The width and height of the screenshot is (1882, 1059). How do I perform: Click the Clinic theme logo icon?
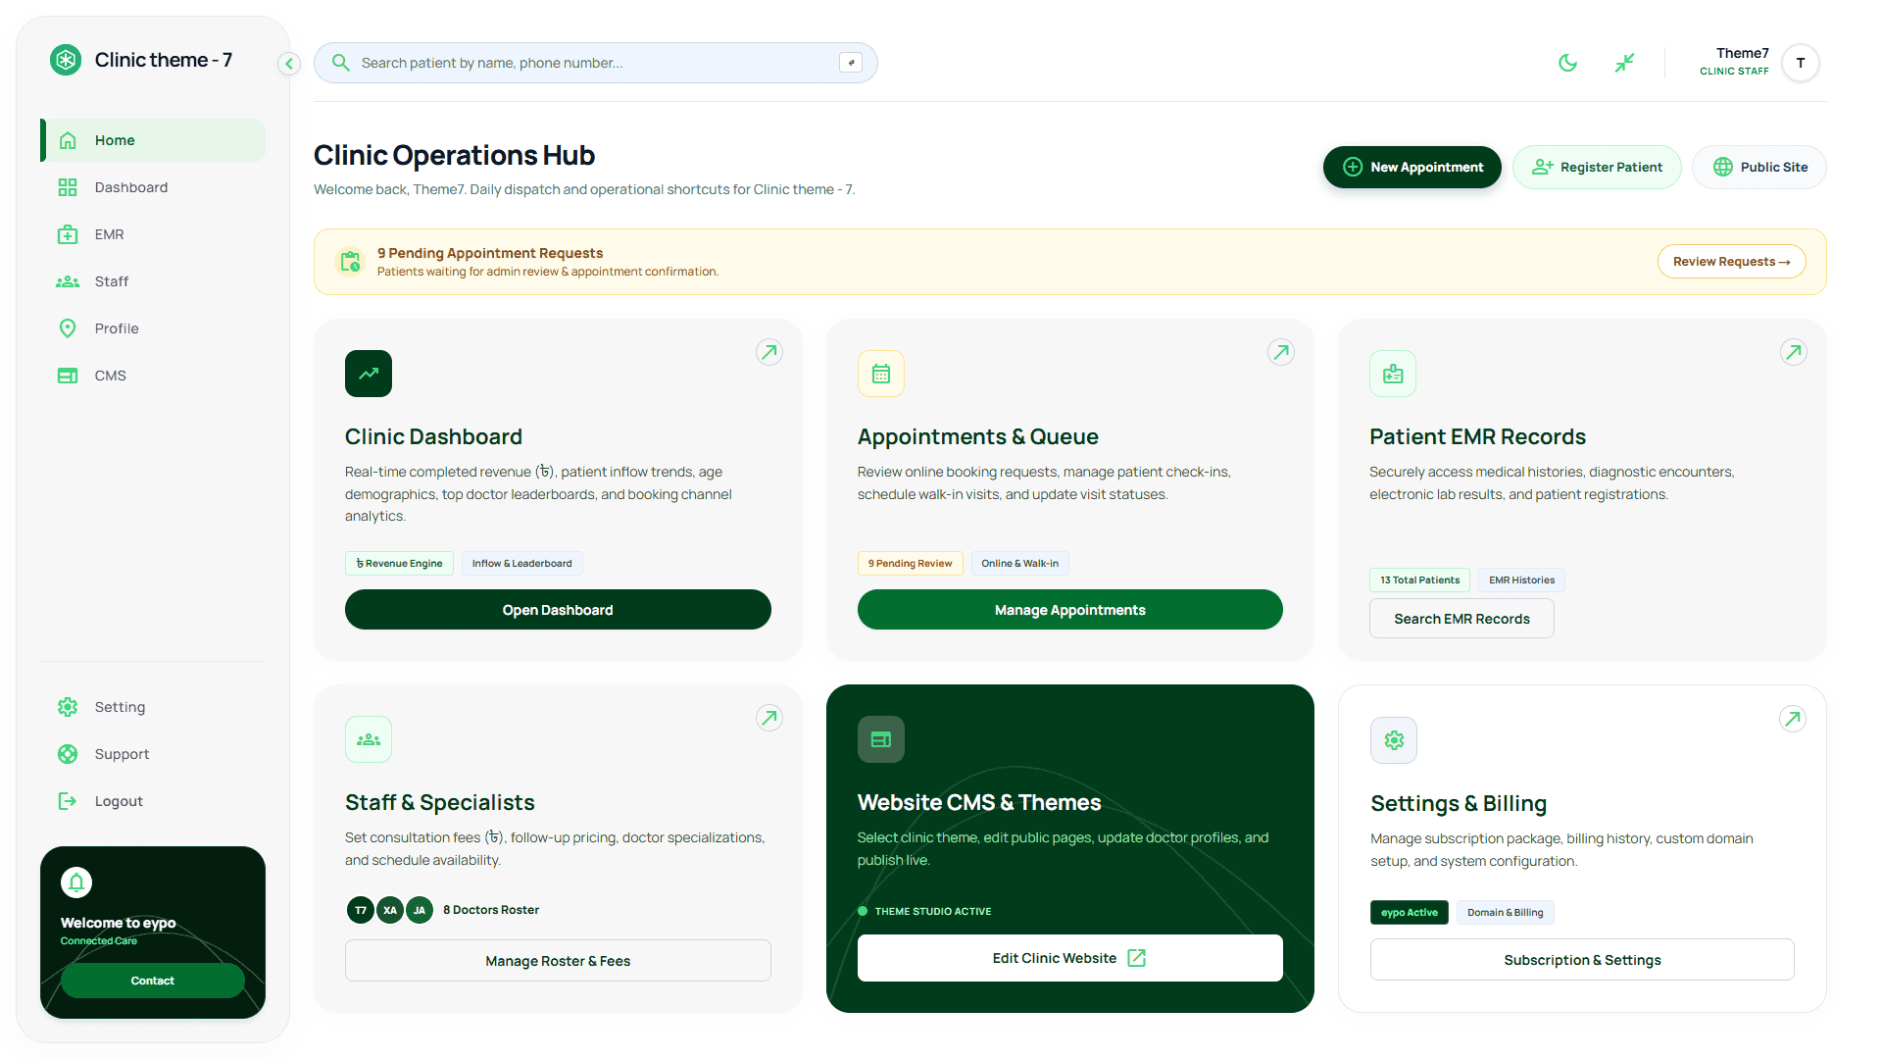click(x=66, y=60)
